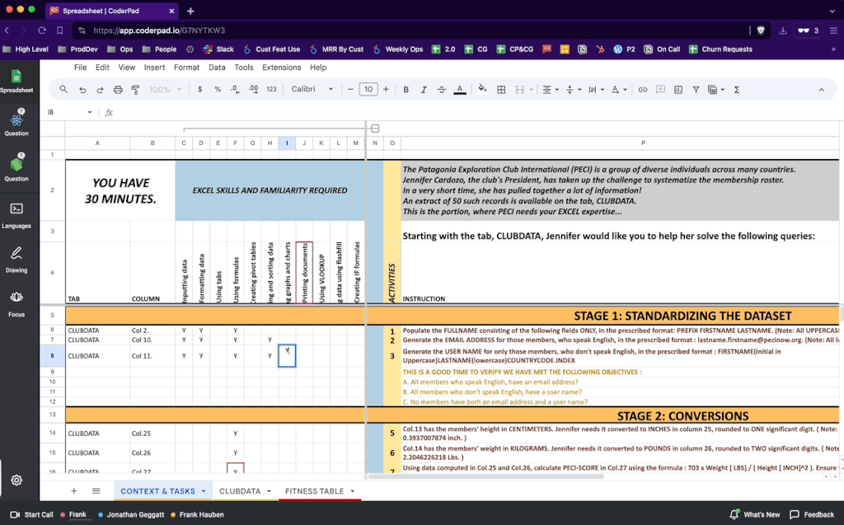Viewport: 844px width, 525px height.
Task: Click the paint format icon
Action: [136, 89]
